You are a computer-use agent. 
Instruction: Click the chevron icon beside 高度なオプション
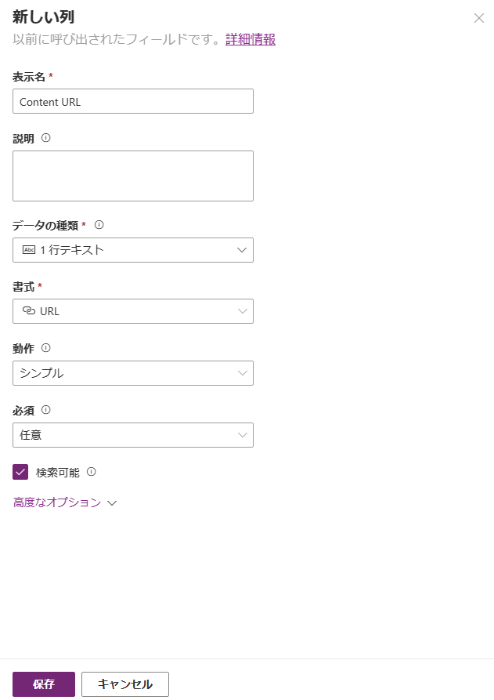(112, 502)
